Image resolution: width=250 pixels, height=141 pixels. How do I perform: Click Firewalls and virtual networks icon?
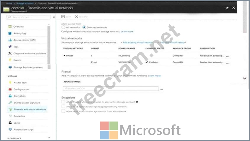[10, 109]
